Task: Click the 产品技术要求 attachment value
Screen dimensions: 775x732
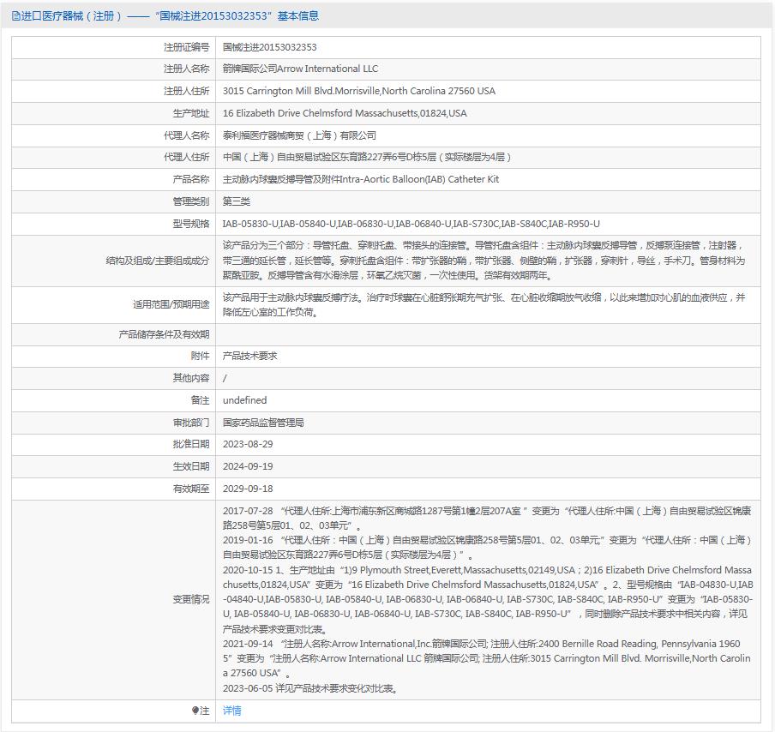Action: click(x=249, y=356)
